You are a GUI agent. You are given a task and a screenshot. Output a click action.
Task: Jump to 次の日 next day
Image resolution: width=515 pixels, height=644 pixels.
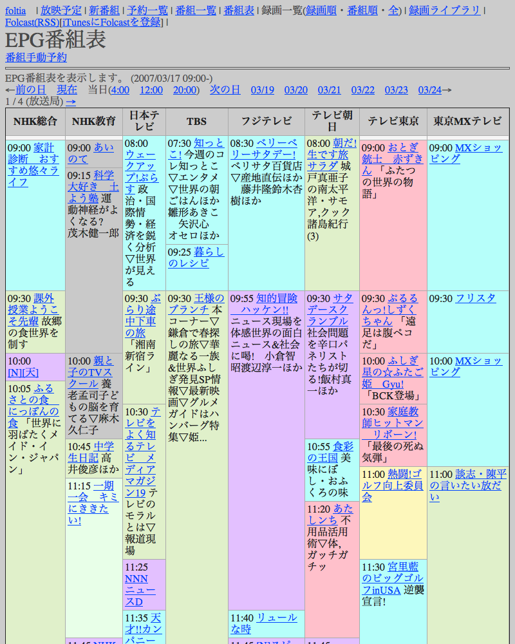point(225,90)
